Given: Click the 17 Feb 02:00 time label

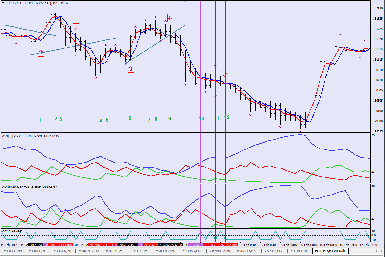Looking at the screenshot, I should (368, 245).
